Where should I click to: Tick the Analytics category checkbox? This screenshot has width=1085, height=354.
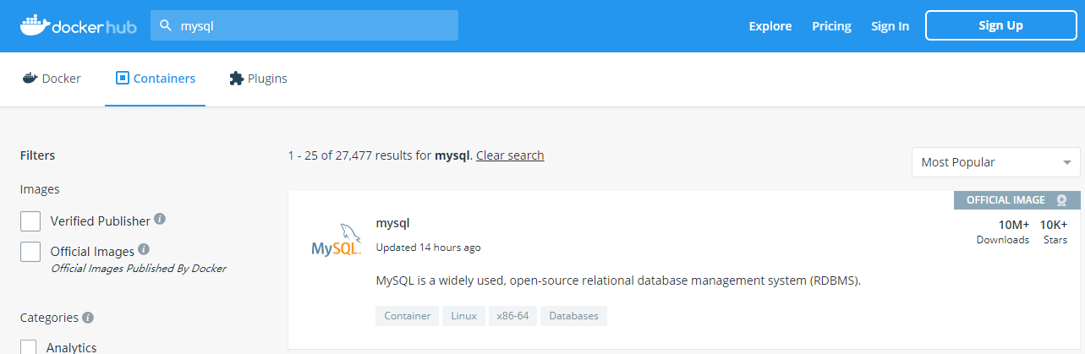pyautogui.click(x=29, y=346)
